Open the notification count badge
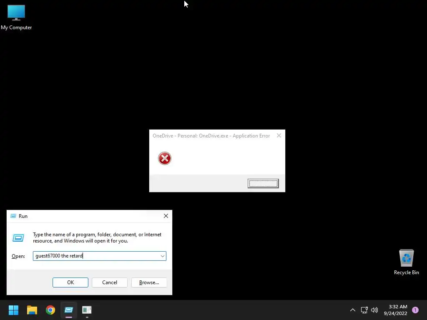The height and width of the screenshot is (320, 427). coord(415,310)
